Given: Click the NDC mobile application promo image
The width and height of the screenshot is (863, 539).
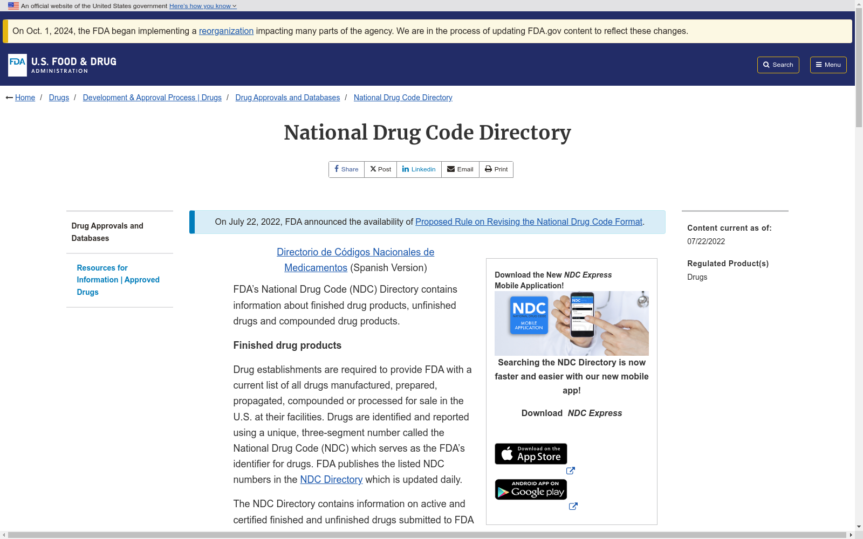Looking at the screenshot, I should 571,323.
